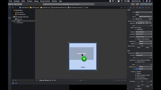Toggle the left navigator panel button
161x90 pixels.
tap(142, 4)
